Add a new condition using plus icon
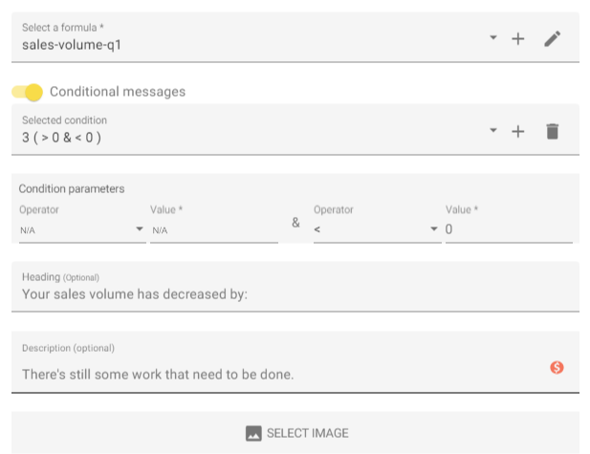The height and width of the screenshot is (454, 590). point(517,131)
